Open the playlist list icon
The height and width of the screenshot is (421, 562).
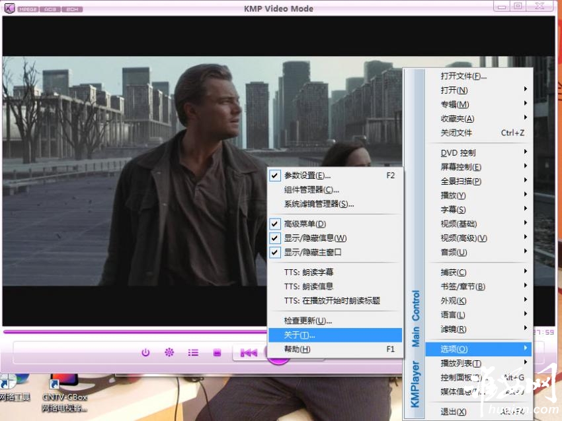193,352
